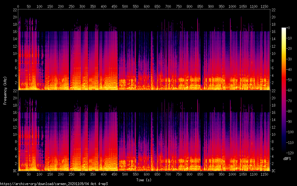Click the "-70" value on the color scale
This screenshot has height=186, width=297.
click(289, 101)
